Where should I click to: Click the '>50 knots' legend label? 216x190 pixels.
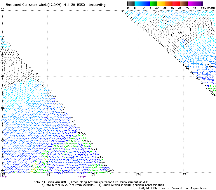click(208, 8)
